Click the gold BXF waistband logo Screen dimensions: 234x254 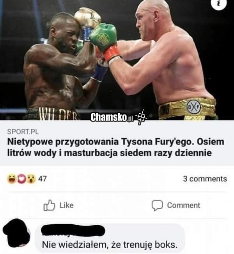[194, 107]
